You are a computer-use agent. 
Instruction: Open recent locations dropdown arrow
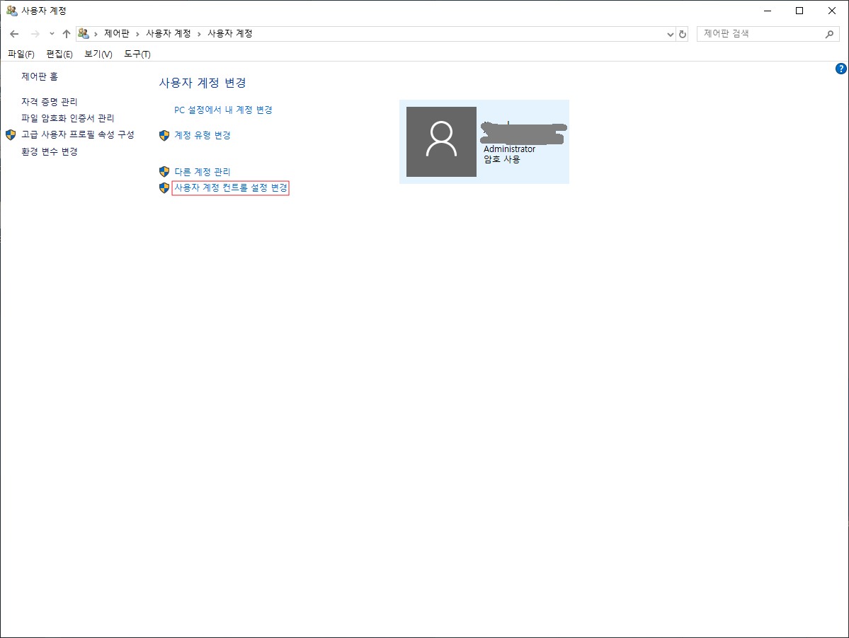tap(52, 34)
